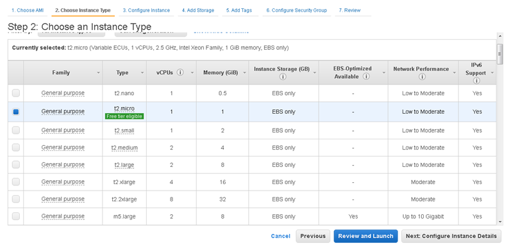Switch to 3. Configure Instance tab
The width and height of the screenshot is (509, 250).
146,10
